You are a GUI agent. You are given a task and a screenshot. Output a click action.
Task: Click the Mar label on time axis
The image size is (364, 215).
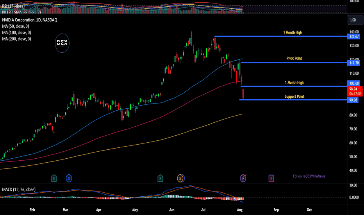(66, 210)
